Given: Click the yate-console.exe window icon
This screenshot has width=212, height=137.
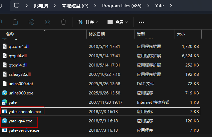Looking at the screenshot, I should [x=5, y=111].
